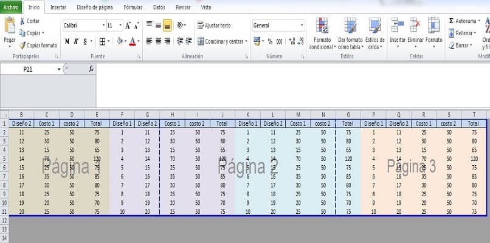Select column H header
Viewport: 490px width, 243px height.
pos(172,115)
